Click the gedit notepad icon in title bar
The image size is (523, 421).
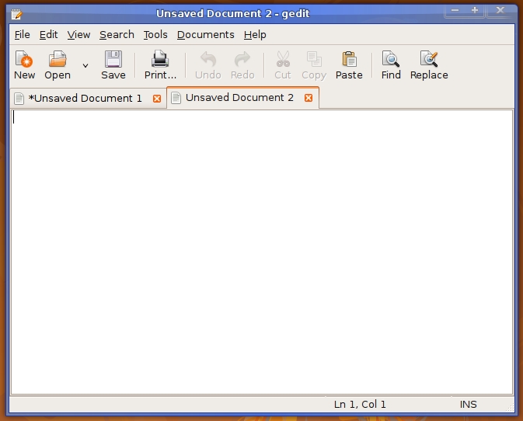tap(16, 14)
